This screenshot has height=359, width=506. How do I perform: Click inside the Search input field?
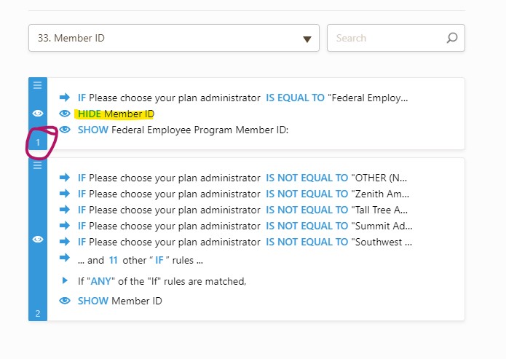tap(386, 38)
